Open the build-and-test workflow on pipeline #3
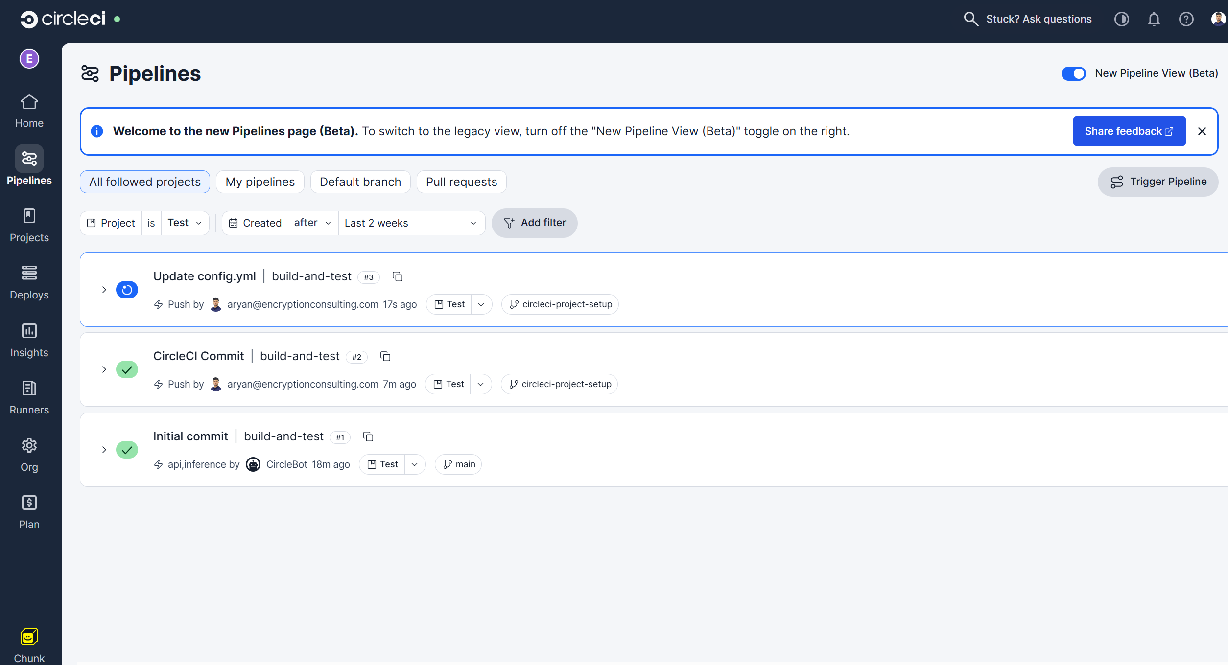 (x=312, y=276)
